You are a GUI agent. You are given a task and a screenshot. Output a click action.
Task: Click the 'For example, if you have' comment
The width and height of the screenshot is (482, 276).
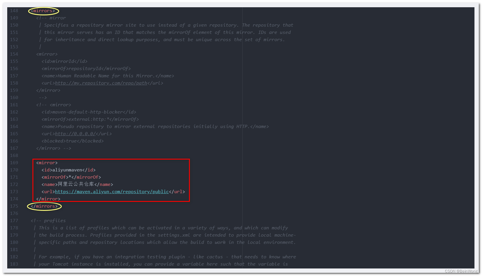pos(165,257)
